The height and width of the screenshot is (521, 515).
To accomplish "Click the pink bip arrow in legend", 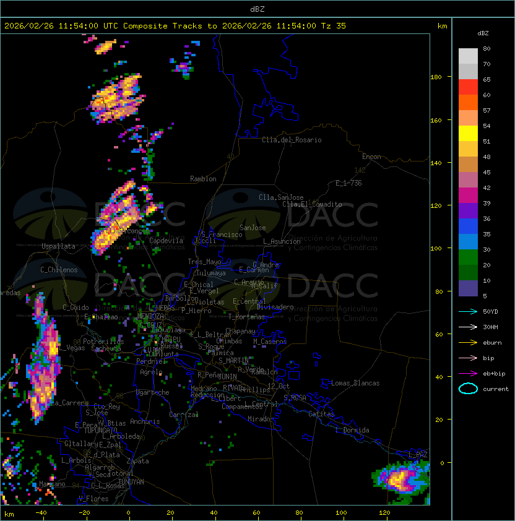I will (468, 358).
